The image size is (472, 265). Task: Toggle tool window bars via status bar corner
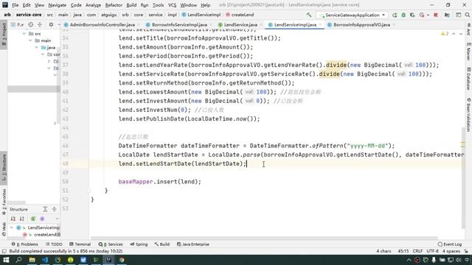4,251
